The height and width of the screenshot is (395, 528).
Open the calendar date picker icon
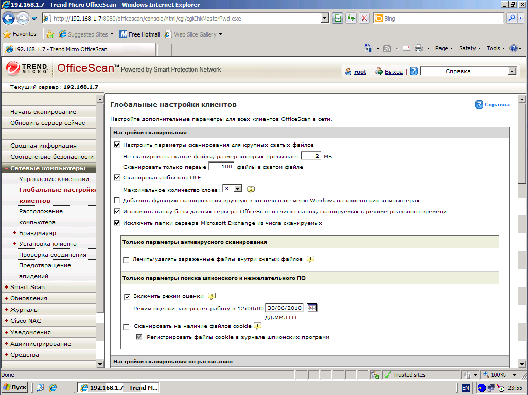click(312, 308)
